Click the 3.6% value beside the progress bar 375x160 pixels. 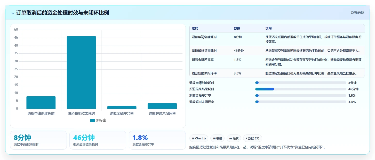352,102
